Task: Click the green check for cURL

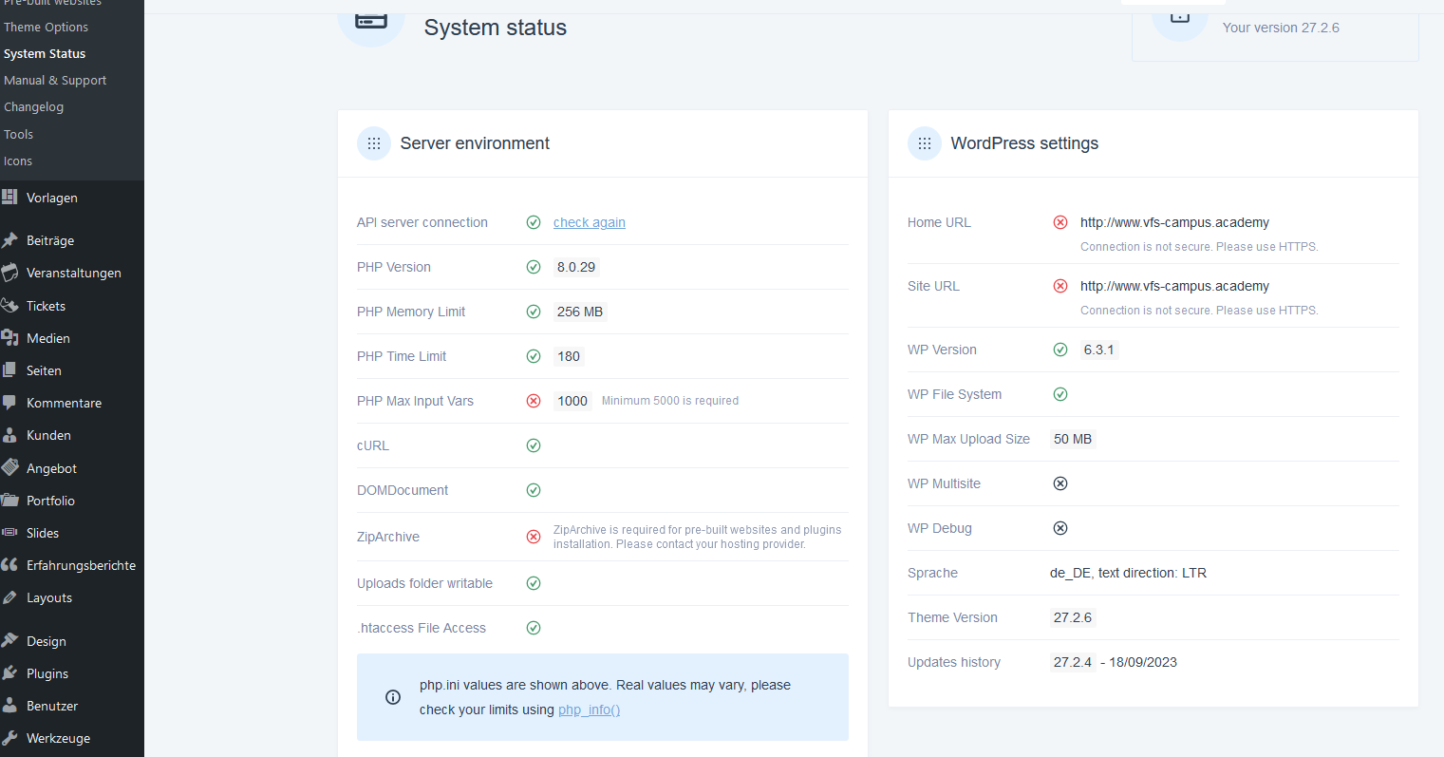Action: (534, 445)
